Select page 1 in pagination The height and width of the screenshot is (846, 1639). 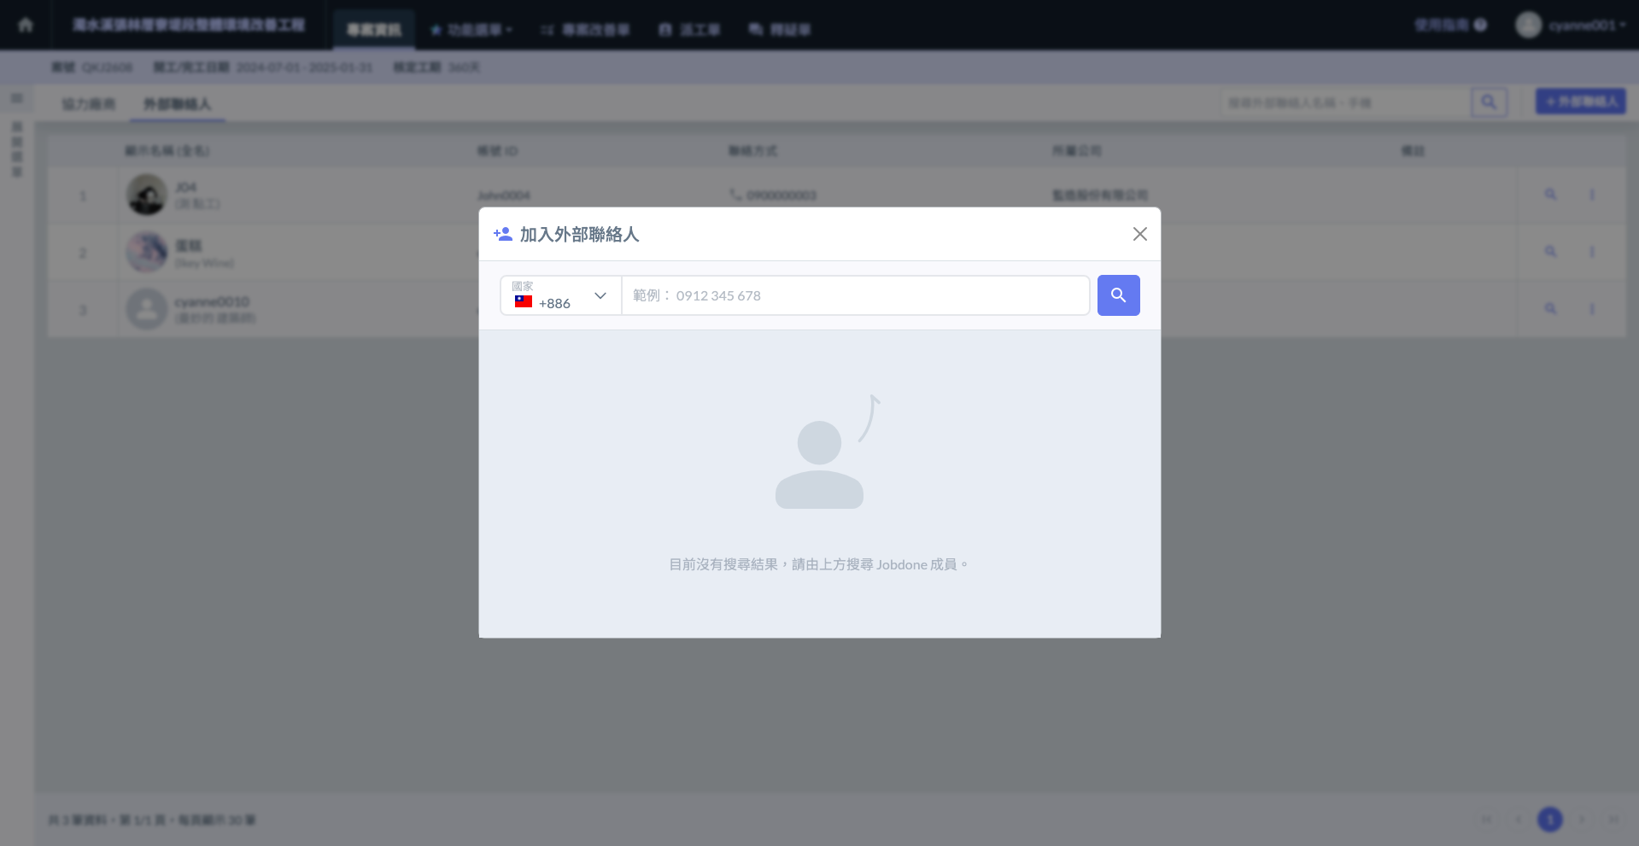1549,820
